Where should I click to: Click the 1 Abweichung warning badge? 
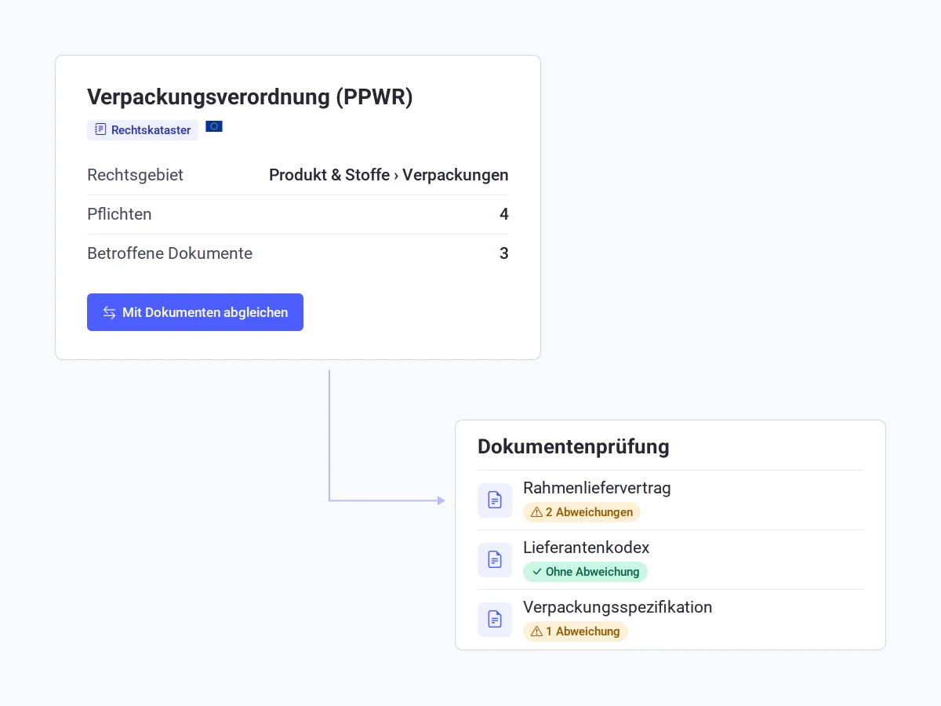[x=576, y=631]
